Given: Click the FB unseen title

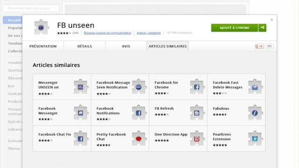Looking at the screenshot, I should click(76, 25).
